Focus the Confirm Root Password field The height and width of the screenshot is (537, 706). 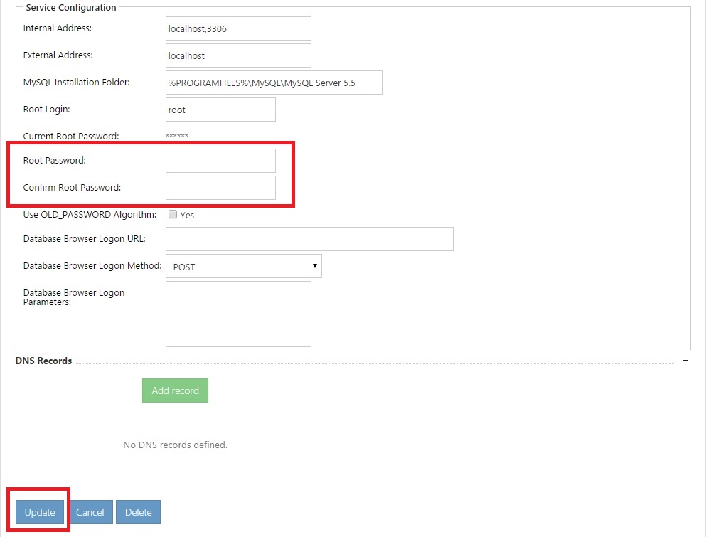click(x=220, y=188)
